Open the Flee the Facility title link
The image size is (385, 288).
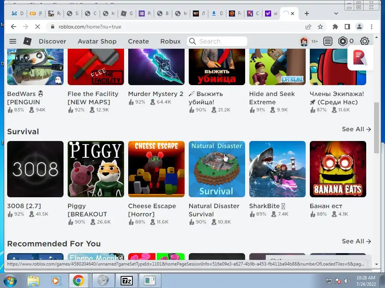pyautogui.click(x=93, y=98)
